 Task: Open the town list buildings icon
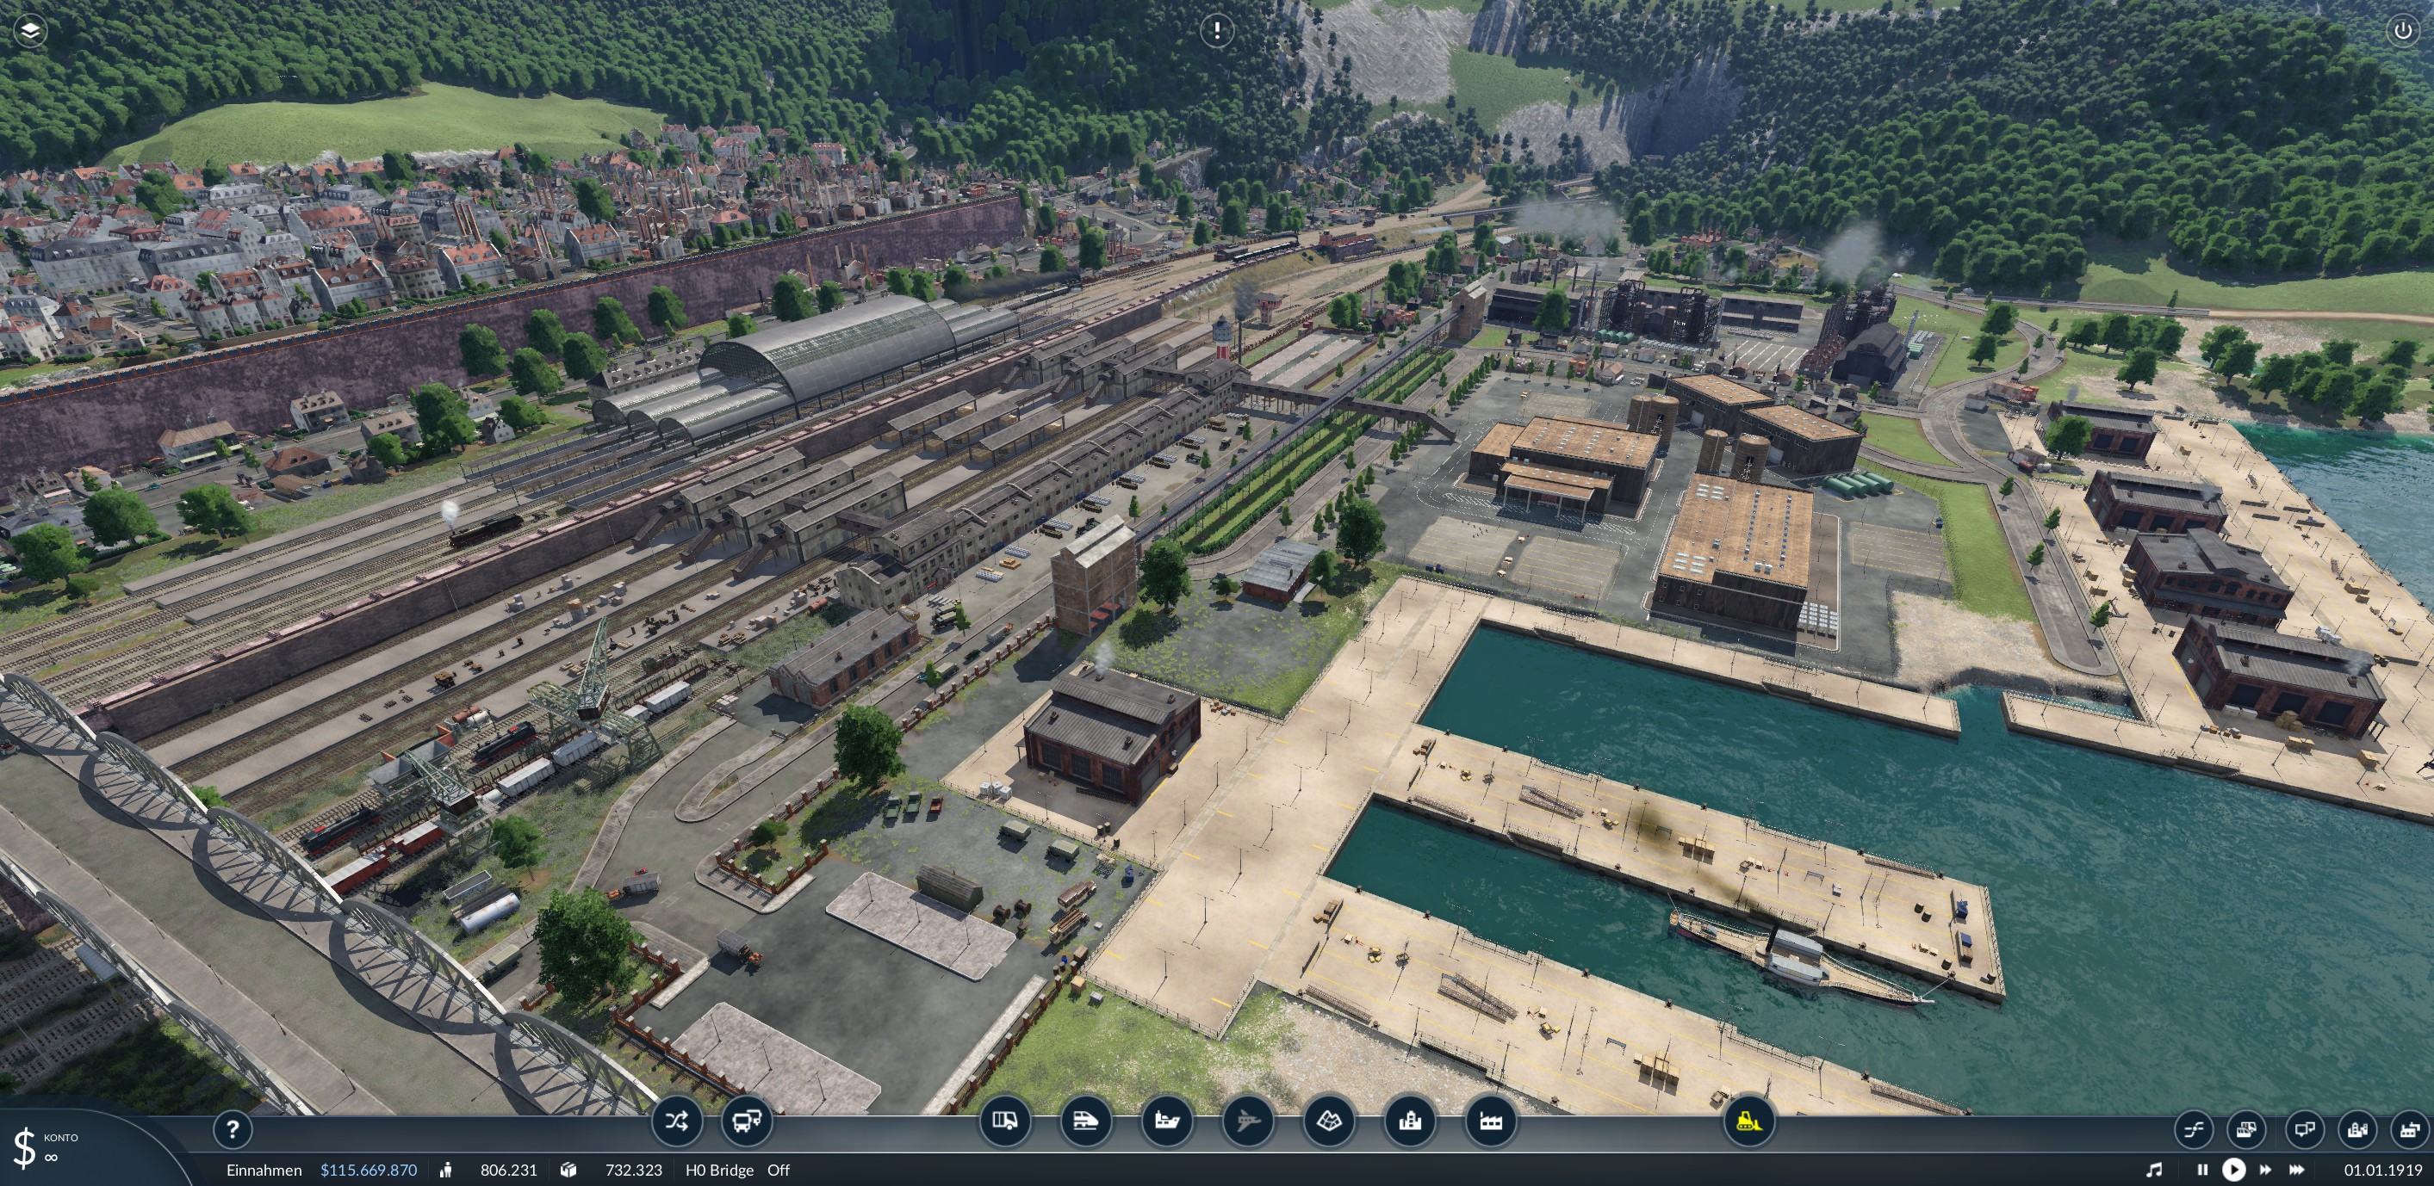click(2357, 1129)
